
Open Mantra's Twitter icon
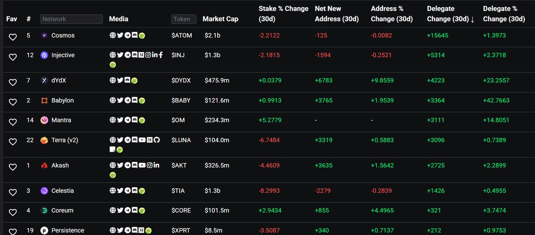tap(120, 120)
